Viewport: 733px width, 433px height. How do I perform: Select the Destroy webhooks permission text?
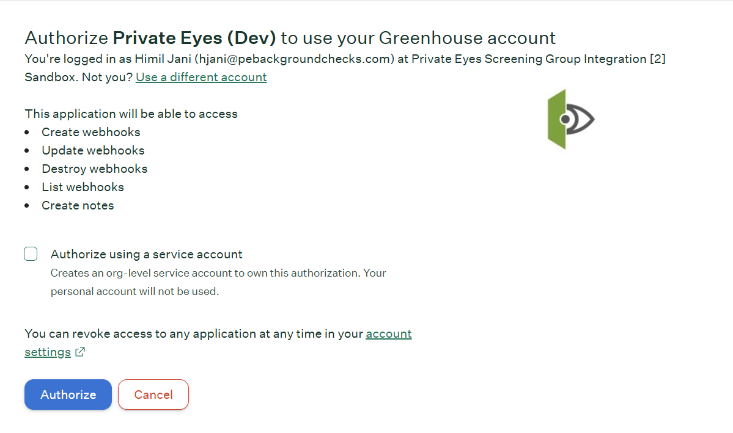point(94,169)
